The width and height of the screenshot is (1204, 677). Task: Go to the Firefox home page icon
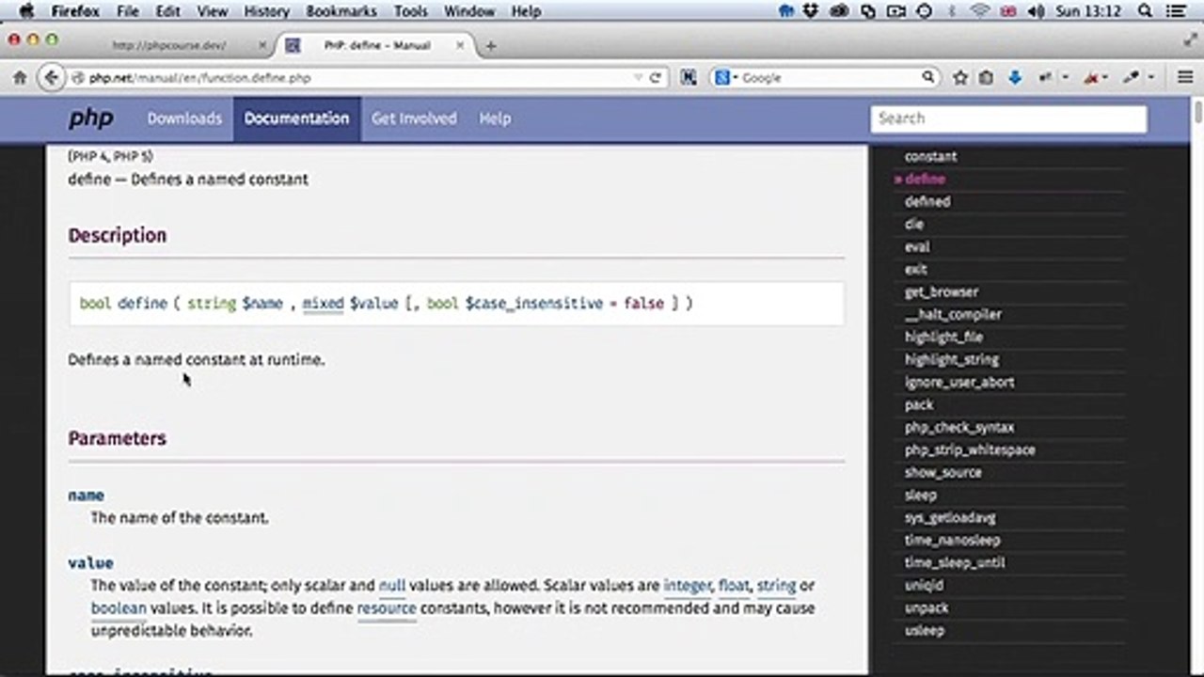coord(19,78)
